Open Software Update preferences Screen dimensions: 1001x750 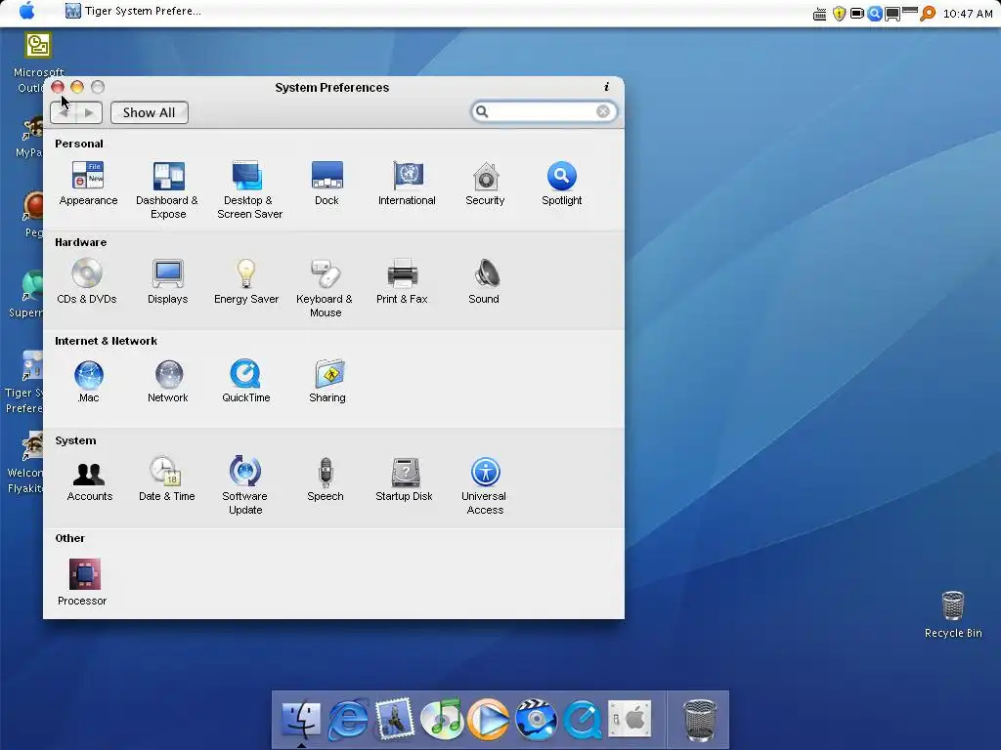point(245,486)
